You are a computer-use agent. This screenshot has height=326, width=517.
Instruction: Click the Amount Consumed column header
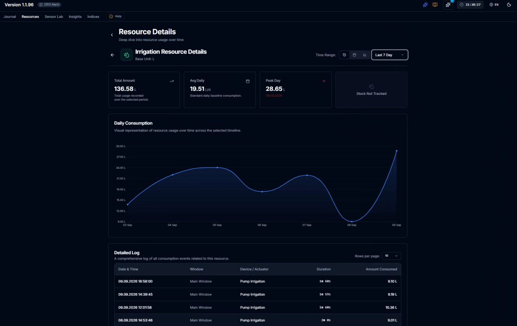pos(381,269)
